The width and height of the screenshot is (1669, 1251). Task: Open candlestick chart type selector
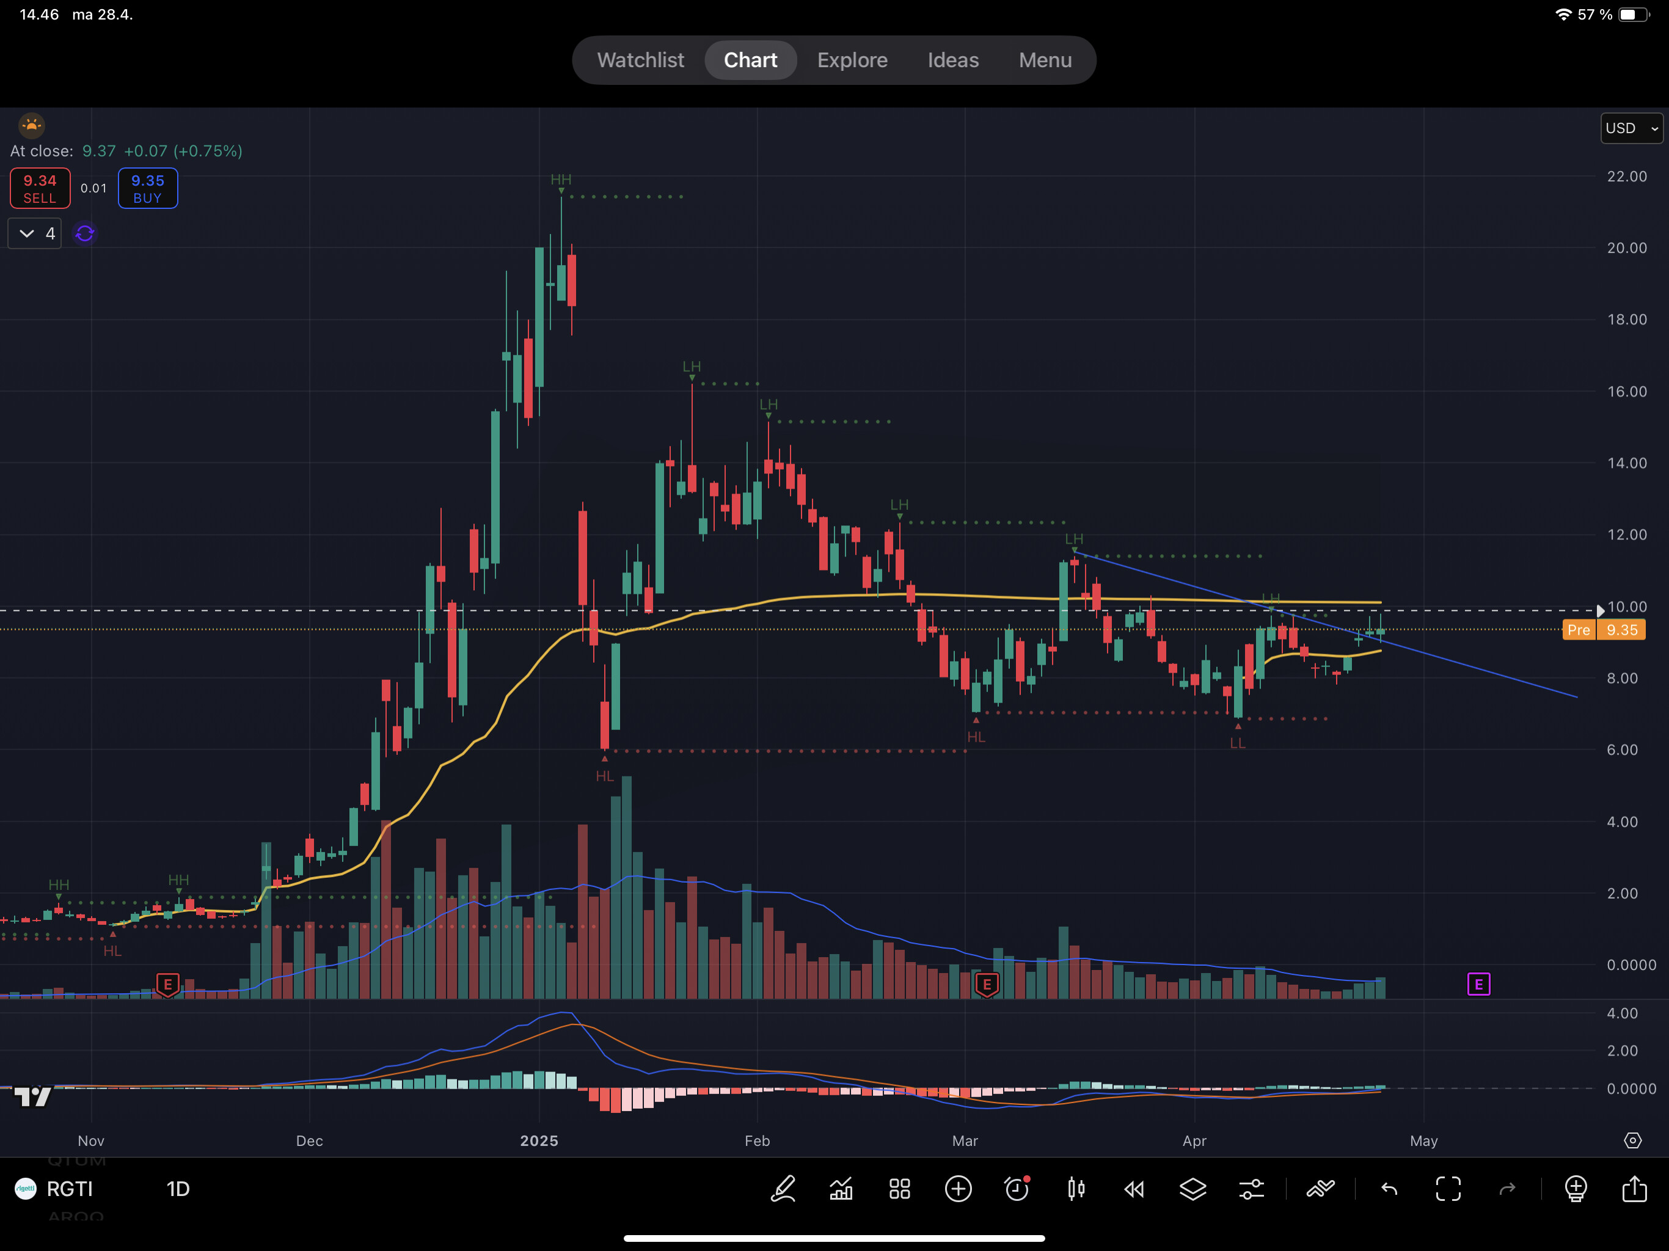[x=1076, y=1189]
